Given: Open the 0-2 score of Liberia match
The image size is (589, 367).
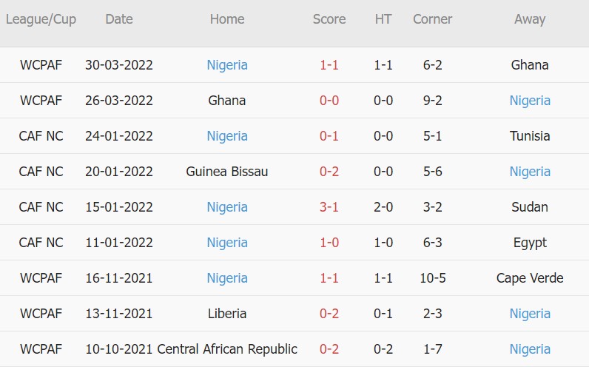Looking at the screenshot, I should coord(329,314).
